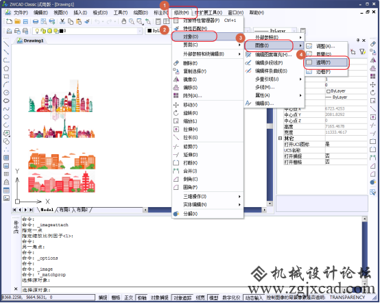Screen dimensions: 380x303
Task: Expand the 外部参照和块编辑(B) submenu
Action: pos(206,54)
